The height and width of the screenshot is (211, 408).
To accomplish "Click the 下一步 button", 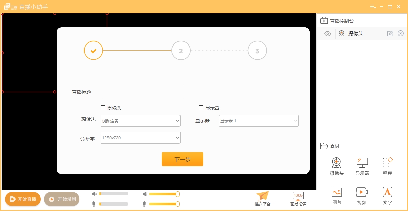I will pos(183,159).
